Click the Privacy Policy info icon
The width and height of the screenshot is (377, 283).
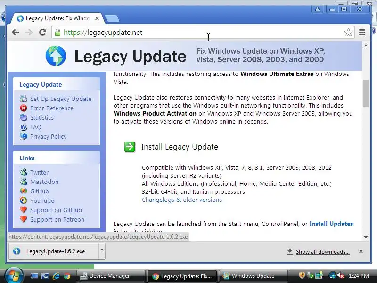(x=23, y=136)
